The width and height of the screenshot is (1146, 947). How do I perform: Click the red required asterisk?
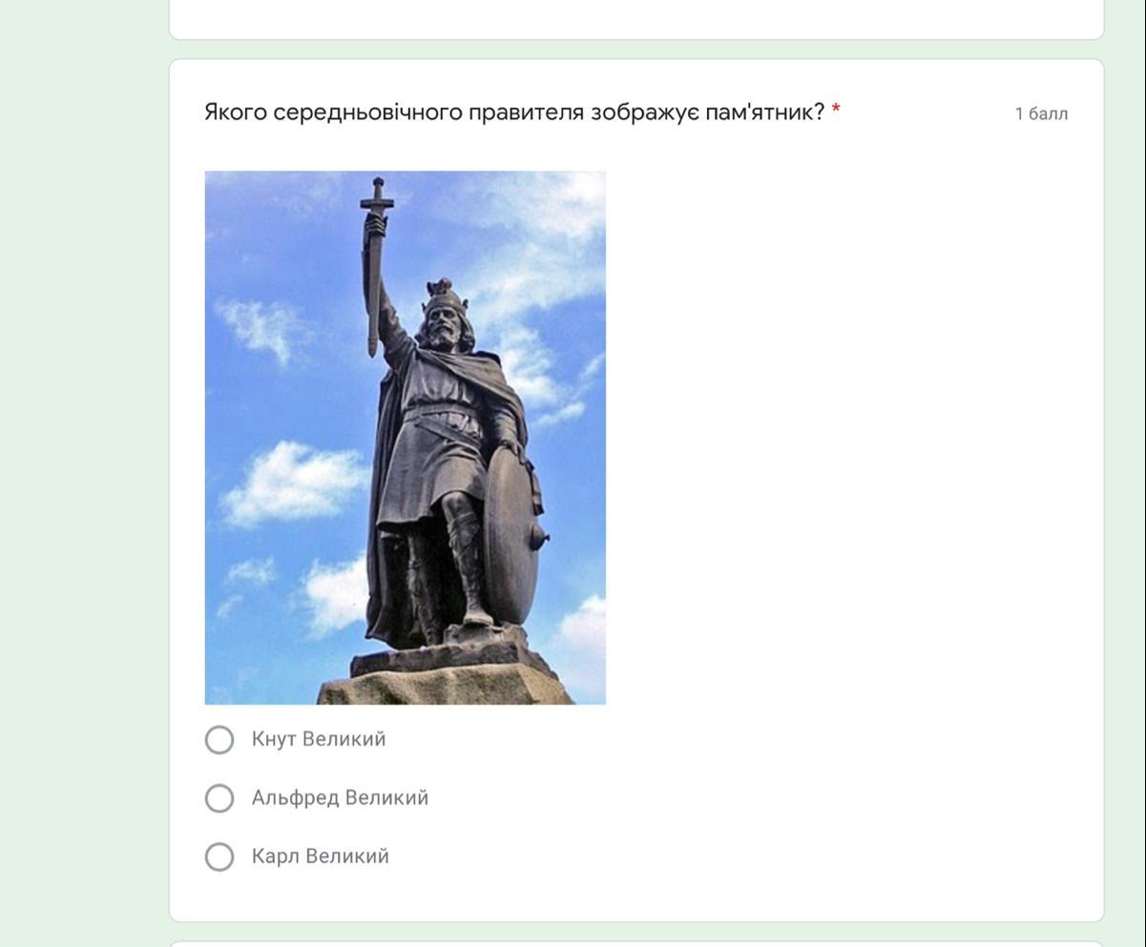click(836, 112)
